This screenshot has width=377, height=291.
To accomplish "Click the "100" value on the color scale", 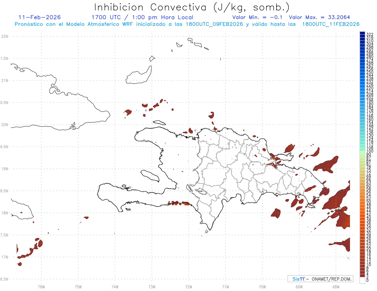I will tap(369, 151).
